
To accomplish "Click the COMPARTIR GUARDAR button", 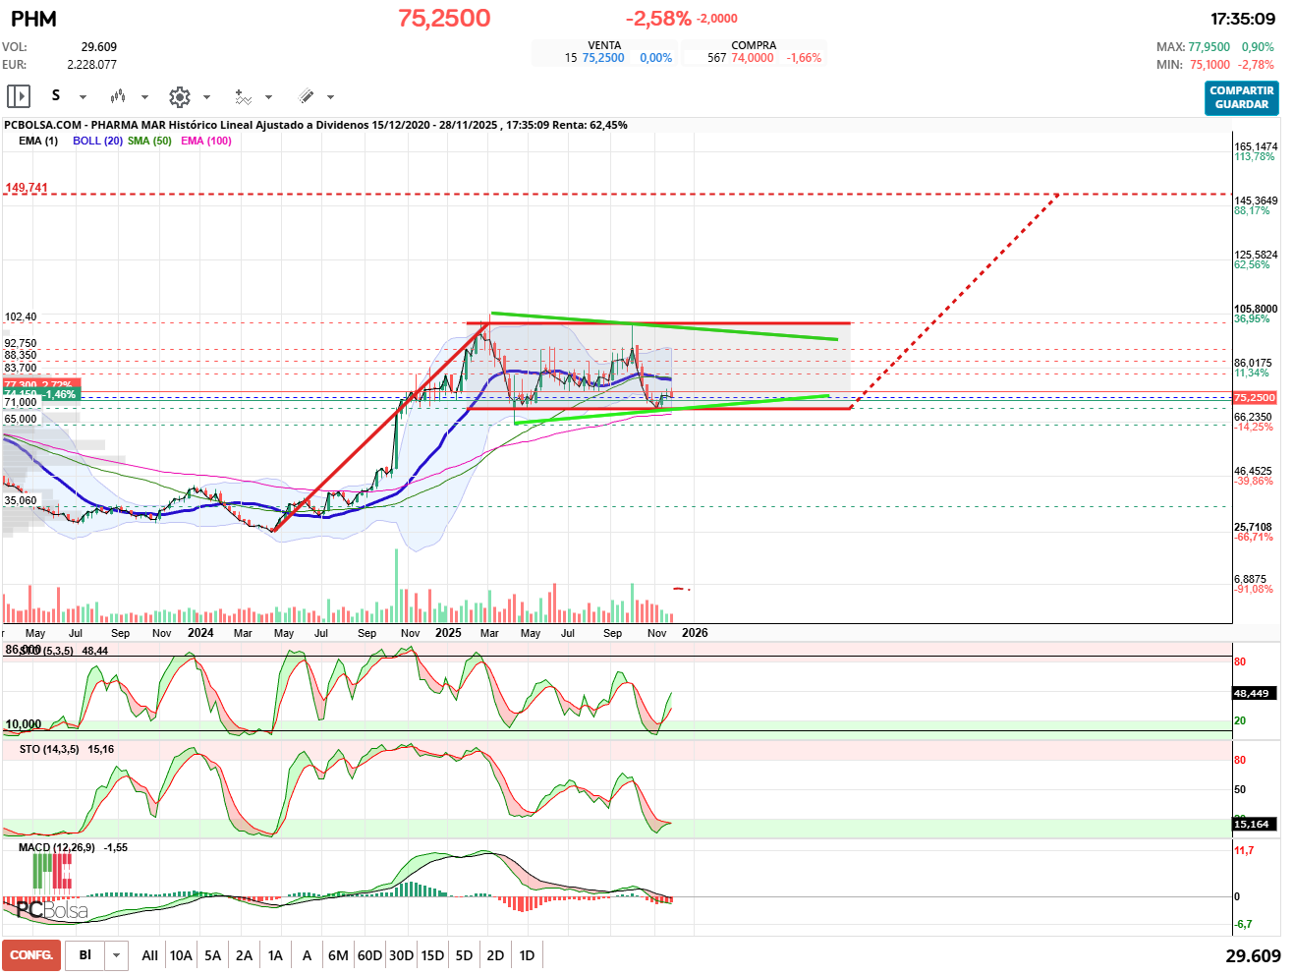I will [x=1241, y=97].
